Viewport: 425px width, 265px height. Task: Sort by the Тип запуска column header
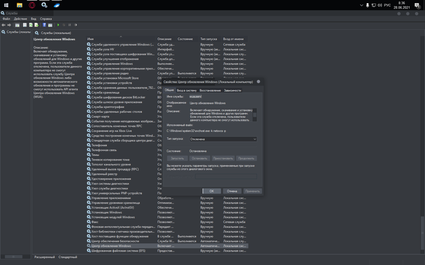pos(210,39)
